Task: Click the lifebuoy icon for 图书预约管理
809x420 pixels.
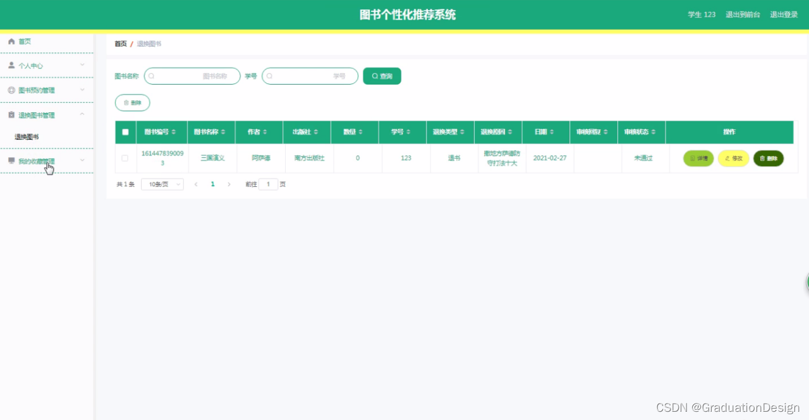Action: tap(11, 90)
